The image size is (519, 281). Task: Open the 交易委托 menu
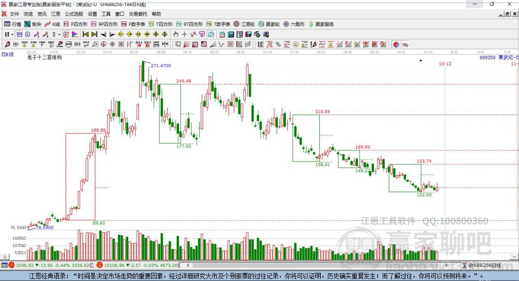[x=138, y=14]
